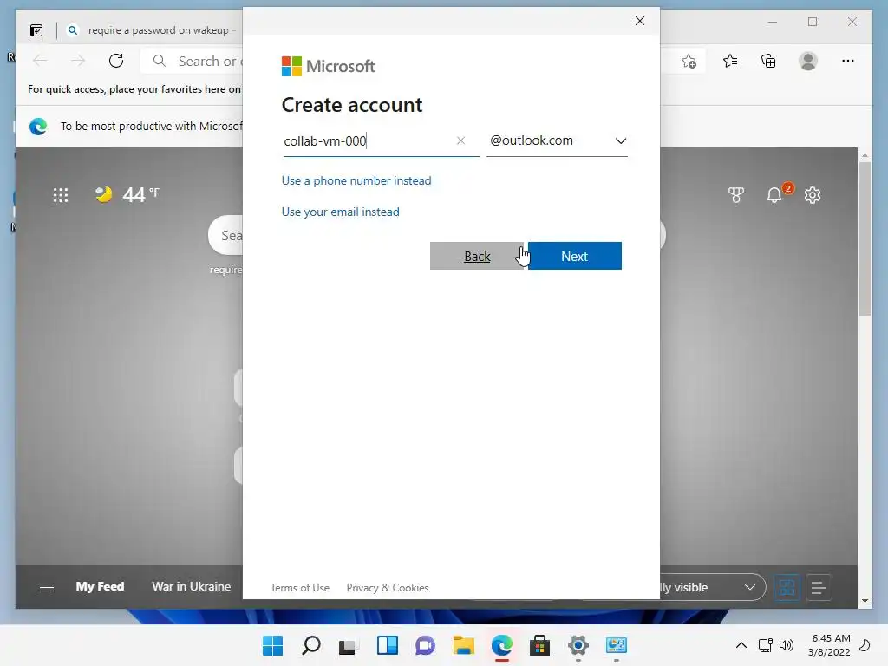Open Widgets from the taskbar
Viewport: 888px width, 666px height.
[x=388, y=645]
